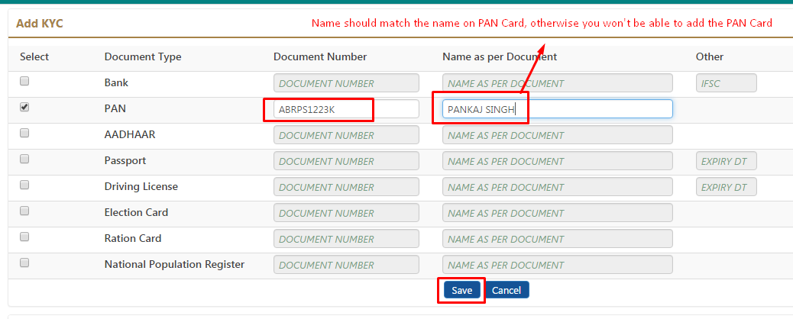Click the National Population Register document number field
Image resolution: width=793 pixels, height=319 pixels.
pyautogui.click(x=346, y=265)
